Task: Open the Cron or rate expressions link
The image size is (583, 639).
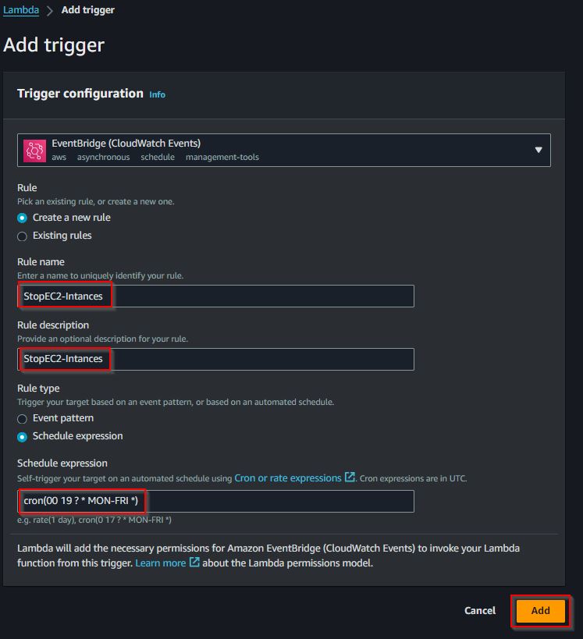Action: (x=288, y=477)
